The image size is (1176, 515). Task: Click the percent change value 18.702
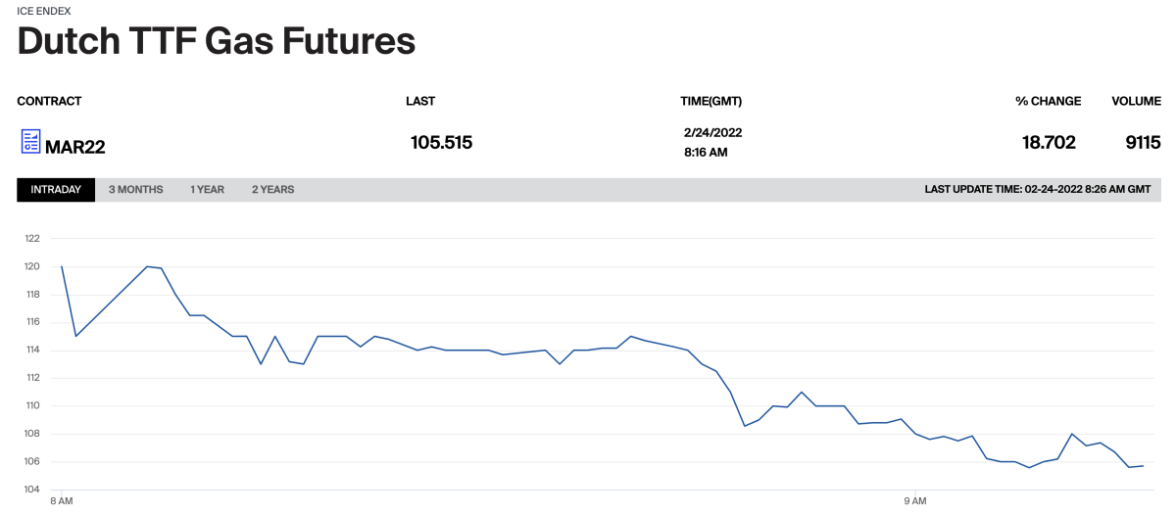1049,143
